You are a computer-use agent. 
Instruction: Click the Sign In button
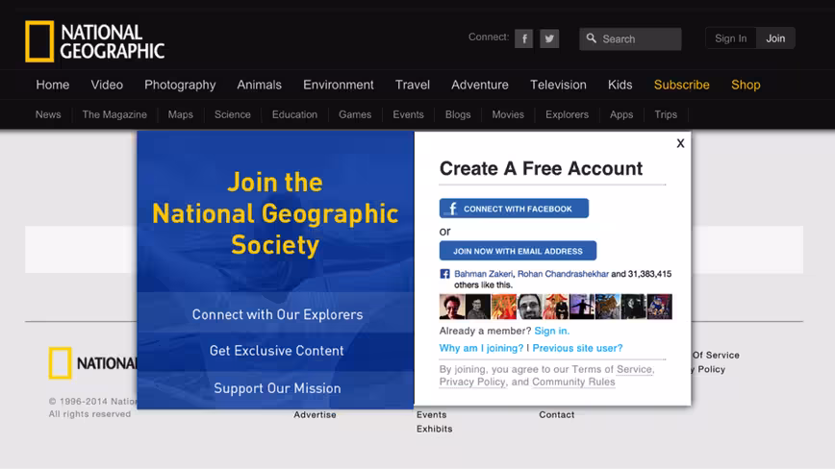pyautogui.click(x=731, y=38)
